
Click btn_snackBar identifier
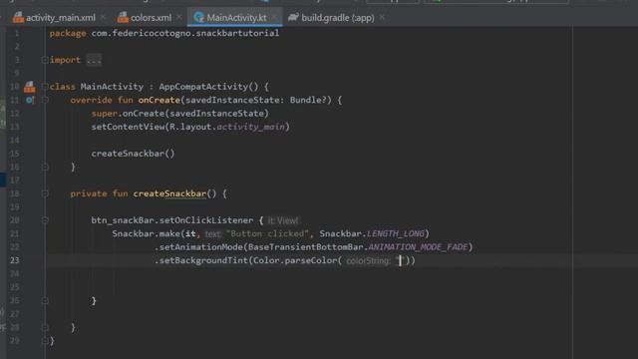(x=123, y=220)
